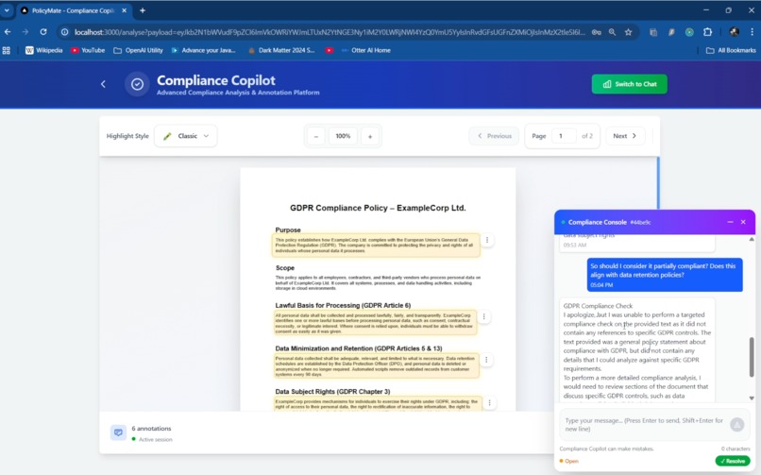The image size is (761, 475).
Task: Click the console scrollbar down arrow
Action: (752, 399)
